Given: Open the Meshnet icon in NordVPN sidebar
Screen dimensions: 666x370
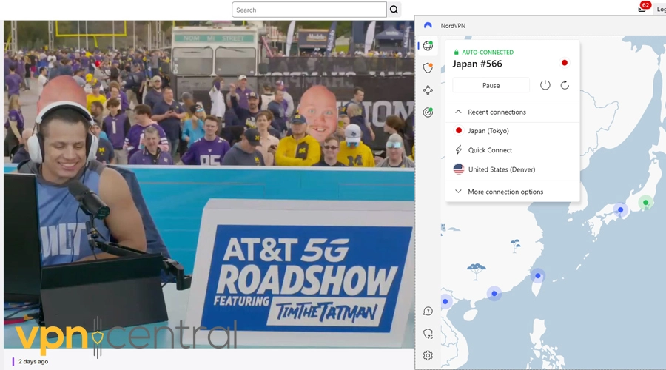Looking at the screenshot, I should click(428, 90).
